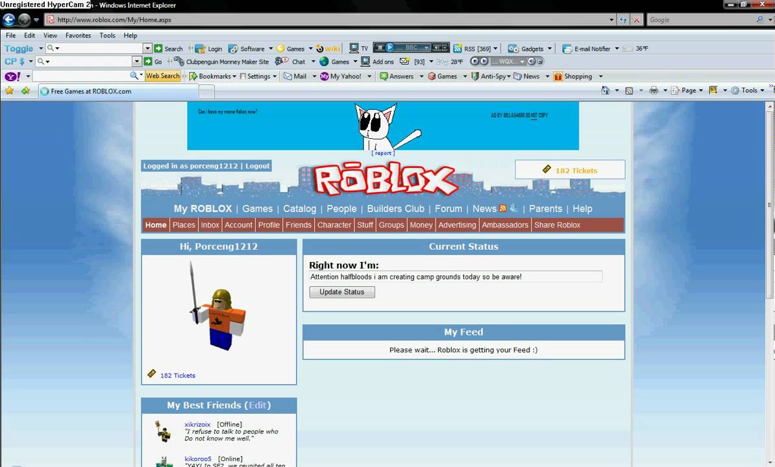775x467 pixels.
Task: Click the Refresh page icon beside address bar
Action: click(622, 19)
